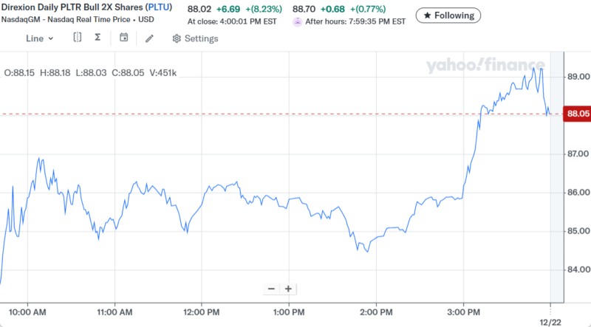Select the pencil drawing tool
The width and height of the screenshot is (591, 327).
[x=149, y=38]
